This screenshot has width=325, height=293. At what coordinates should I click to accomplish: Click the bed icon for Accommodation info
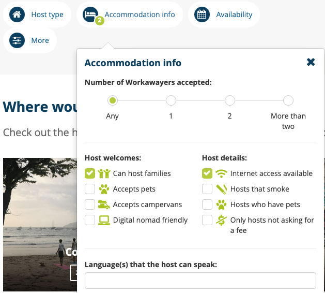click(91, 14)
